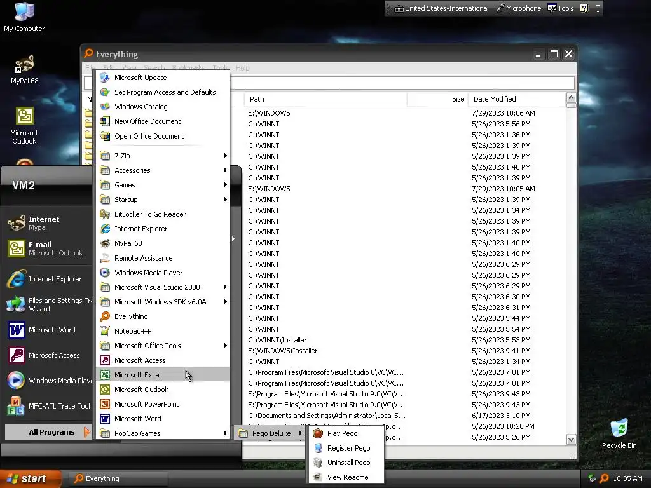Viewport: 651px width, 488px height.
Task: Sort results by Date Modified column
Action: tap(516, 99)
